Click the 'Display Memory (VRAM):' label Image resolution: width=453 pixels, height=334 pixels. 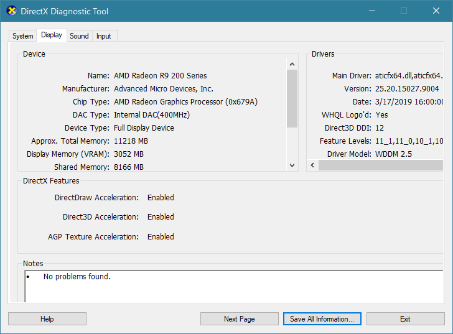click(x=68, y=154)
